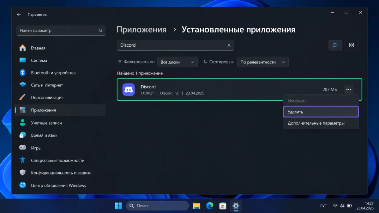Click the battery tray icon
The height and width of the screenshot is (213, 379).
pyautogui.click(x=349, y=206)
